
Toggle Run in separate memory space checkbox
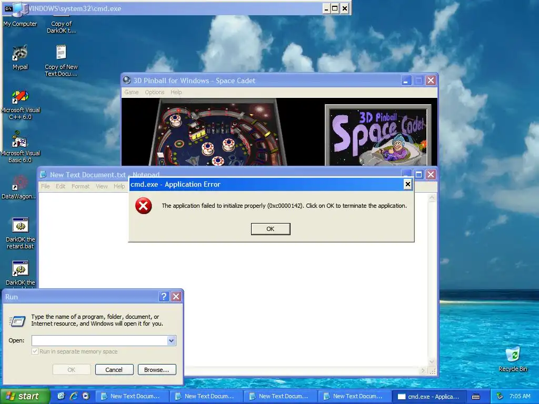(x=35, y=351)
